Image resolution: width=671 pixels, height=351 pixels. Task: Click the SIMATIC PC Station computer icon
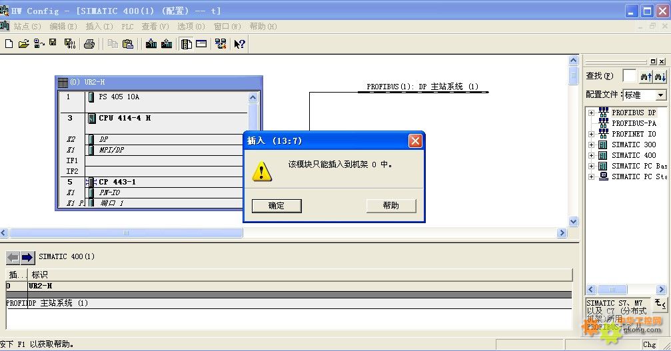tap(604, 176)
